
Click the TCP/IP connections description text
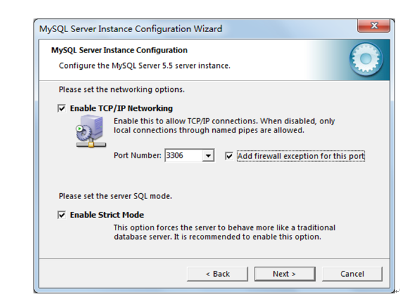pyautogui.click(x=224, y=126)
